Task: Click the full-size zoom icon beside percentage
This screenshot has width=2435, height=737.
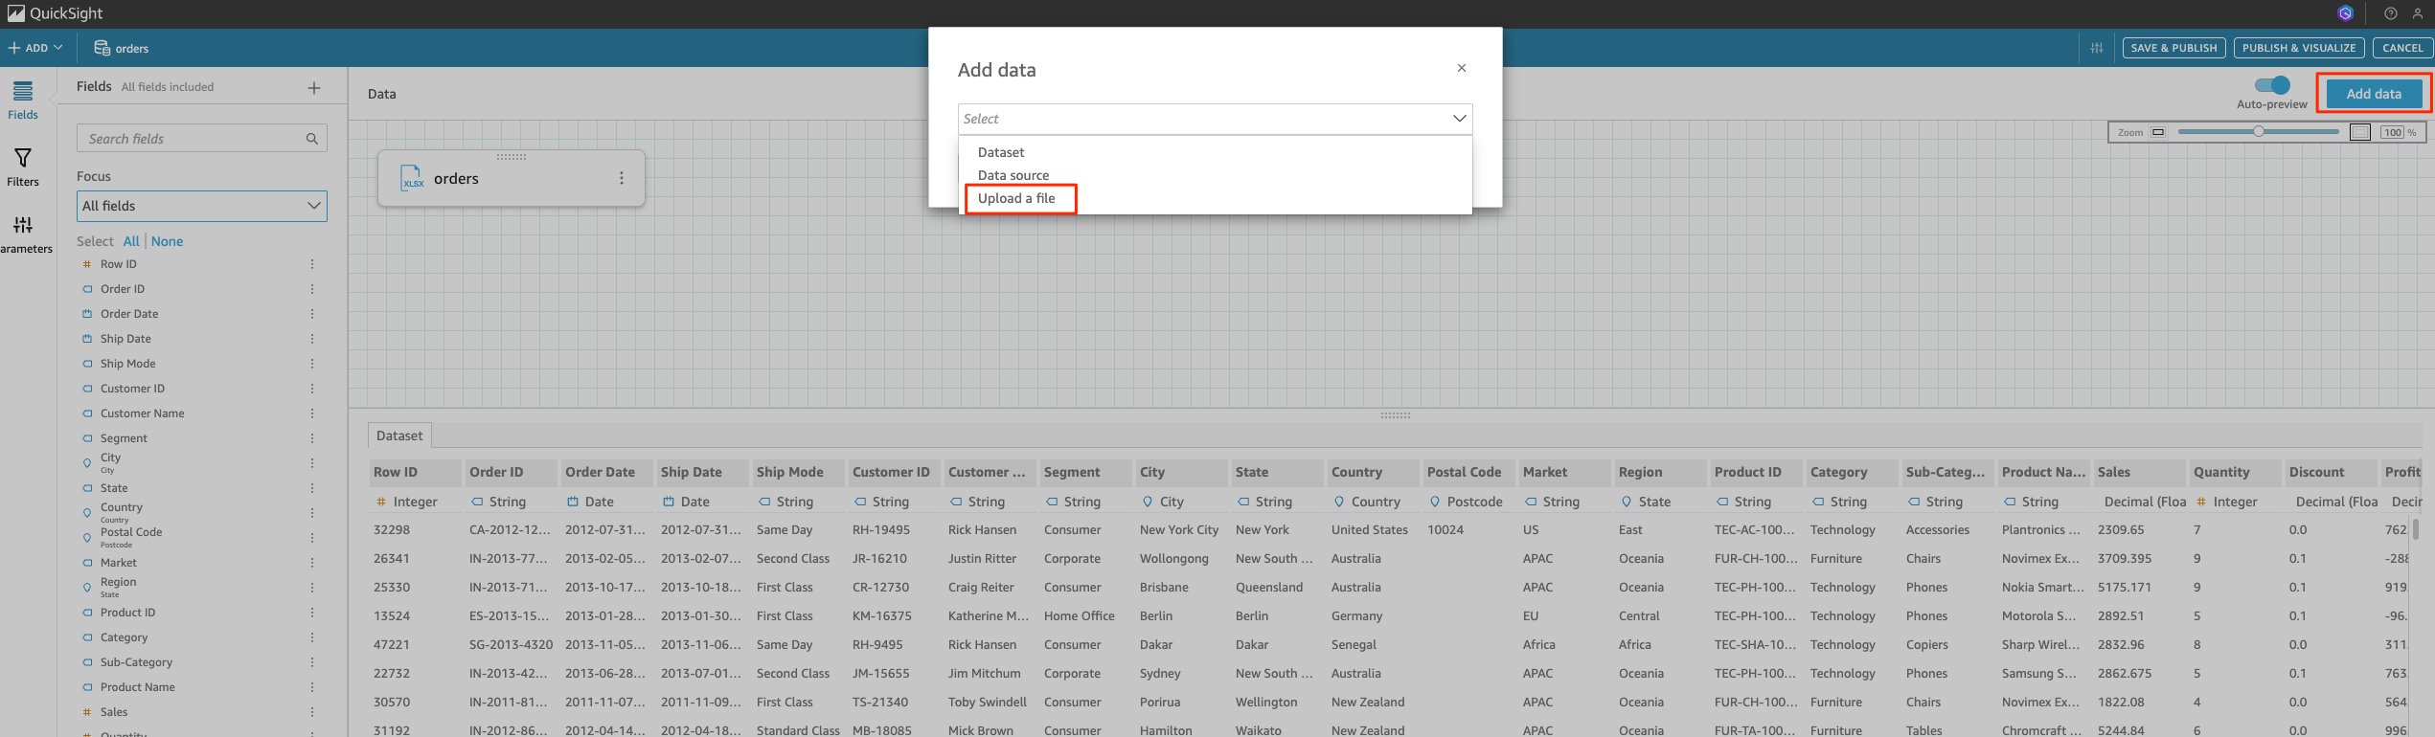Action: pyautogui.click(x=2360, y=132)
